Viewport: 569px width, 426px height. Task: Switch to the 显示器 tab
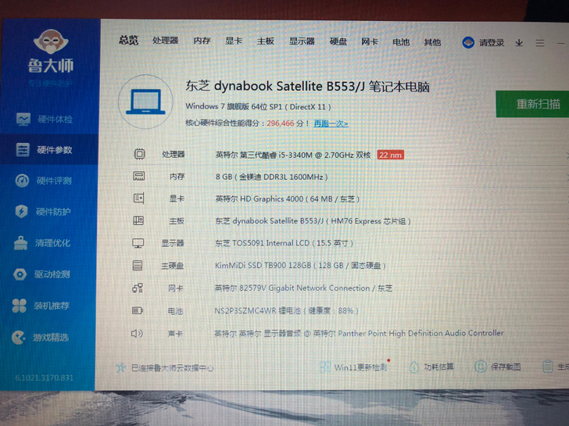click(x=302, y=41)
